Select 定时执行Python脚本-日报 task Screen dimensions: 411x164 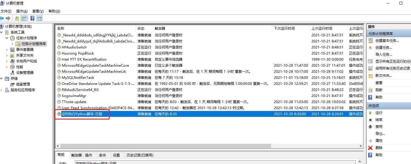tap(209, 114)
